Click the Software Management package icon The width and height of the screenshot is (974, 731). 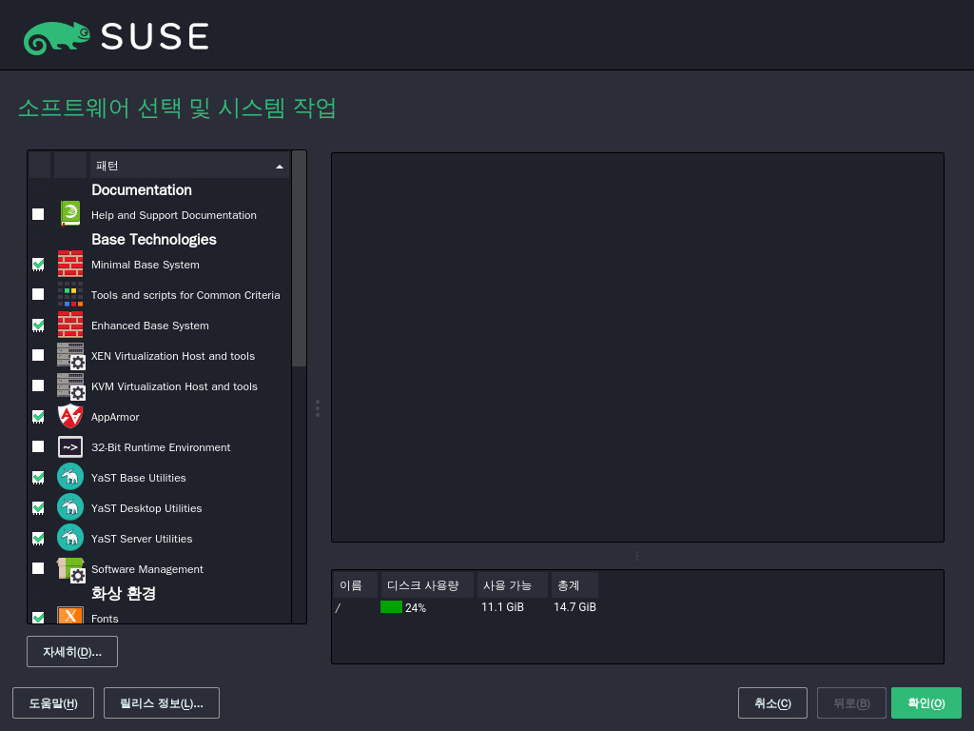[x=70, y=569]
